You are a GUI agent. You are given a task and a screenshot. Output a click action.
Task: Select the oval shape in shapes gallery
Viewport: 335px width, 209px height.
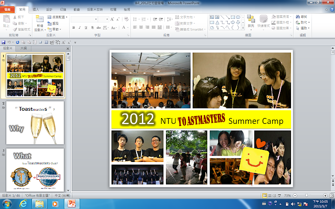click(238, 17)
